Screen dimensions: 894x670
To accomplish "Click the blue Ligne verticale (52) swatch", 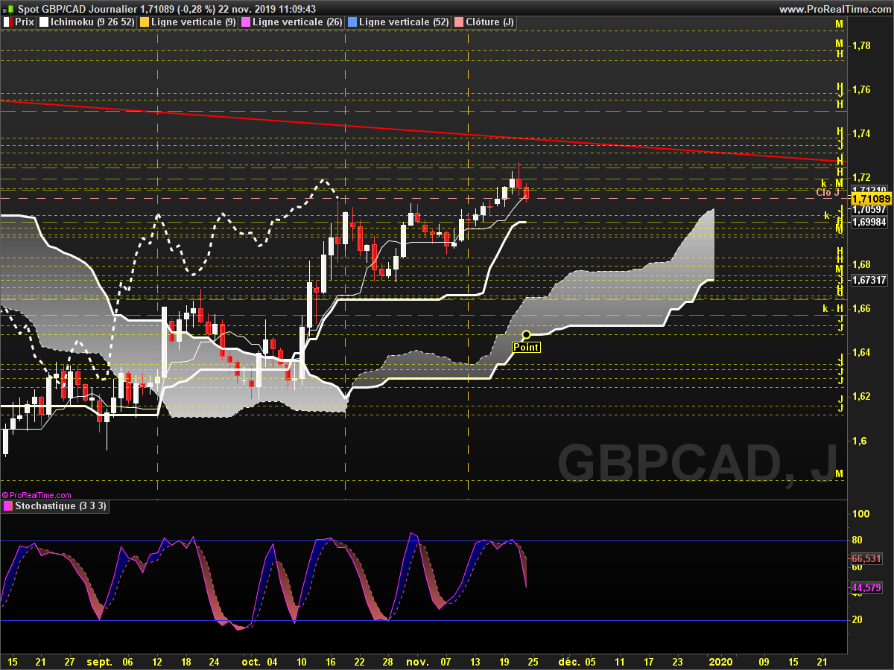I will [x=352, y=22].
